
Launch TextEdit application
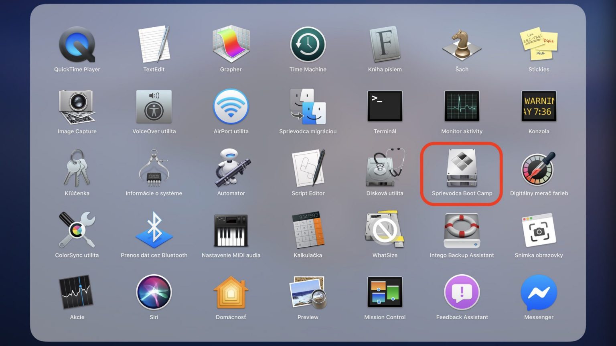[154, 44]
